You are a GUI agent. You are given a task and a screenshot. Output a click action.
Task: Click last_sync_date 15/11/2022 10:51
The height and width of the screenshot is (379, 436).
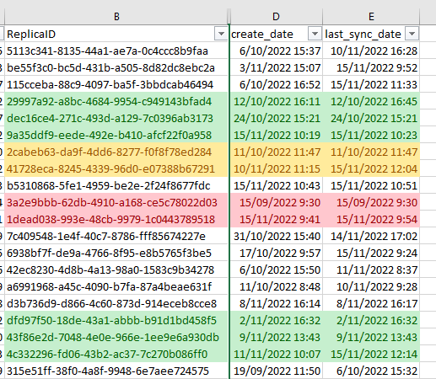coord(371,185)
